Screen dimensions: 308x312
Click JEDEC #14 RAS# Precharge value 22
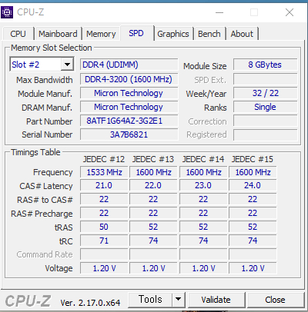[x=203, y=213]
